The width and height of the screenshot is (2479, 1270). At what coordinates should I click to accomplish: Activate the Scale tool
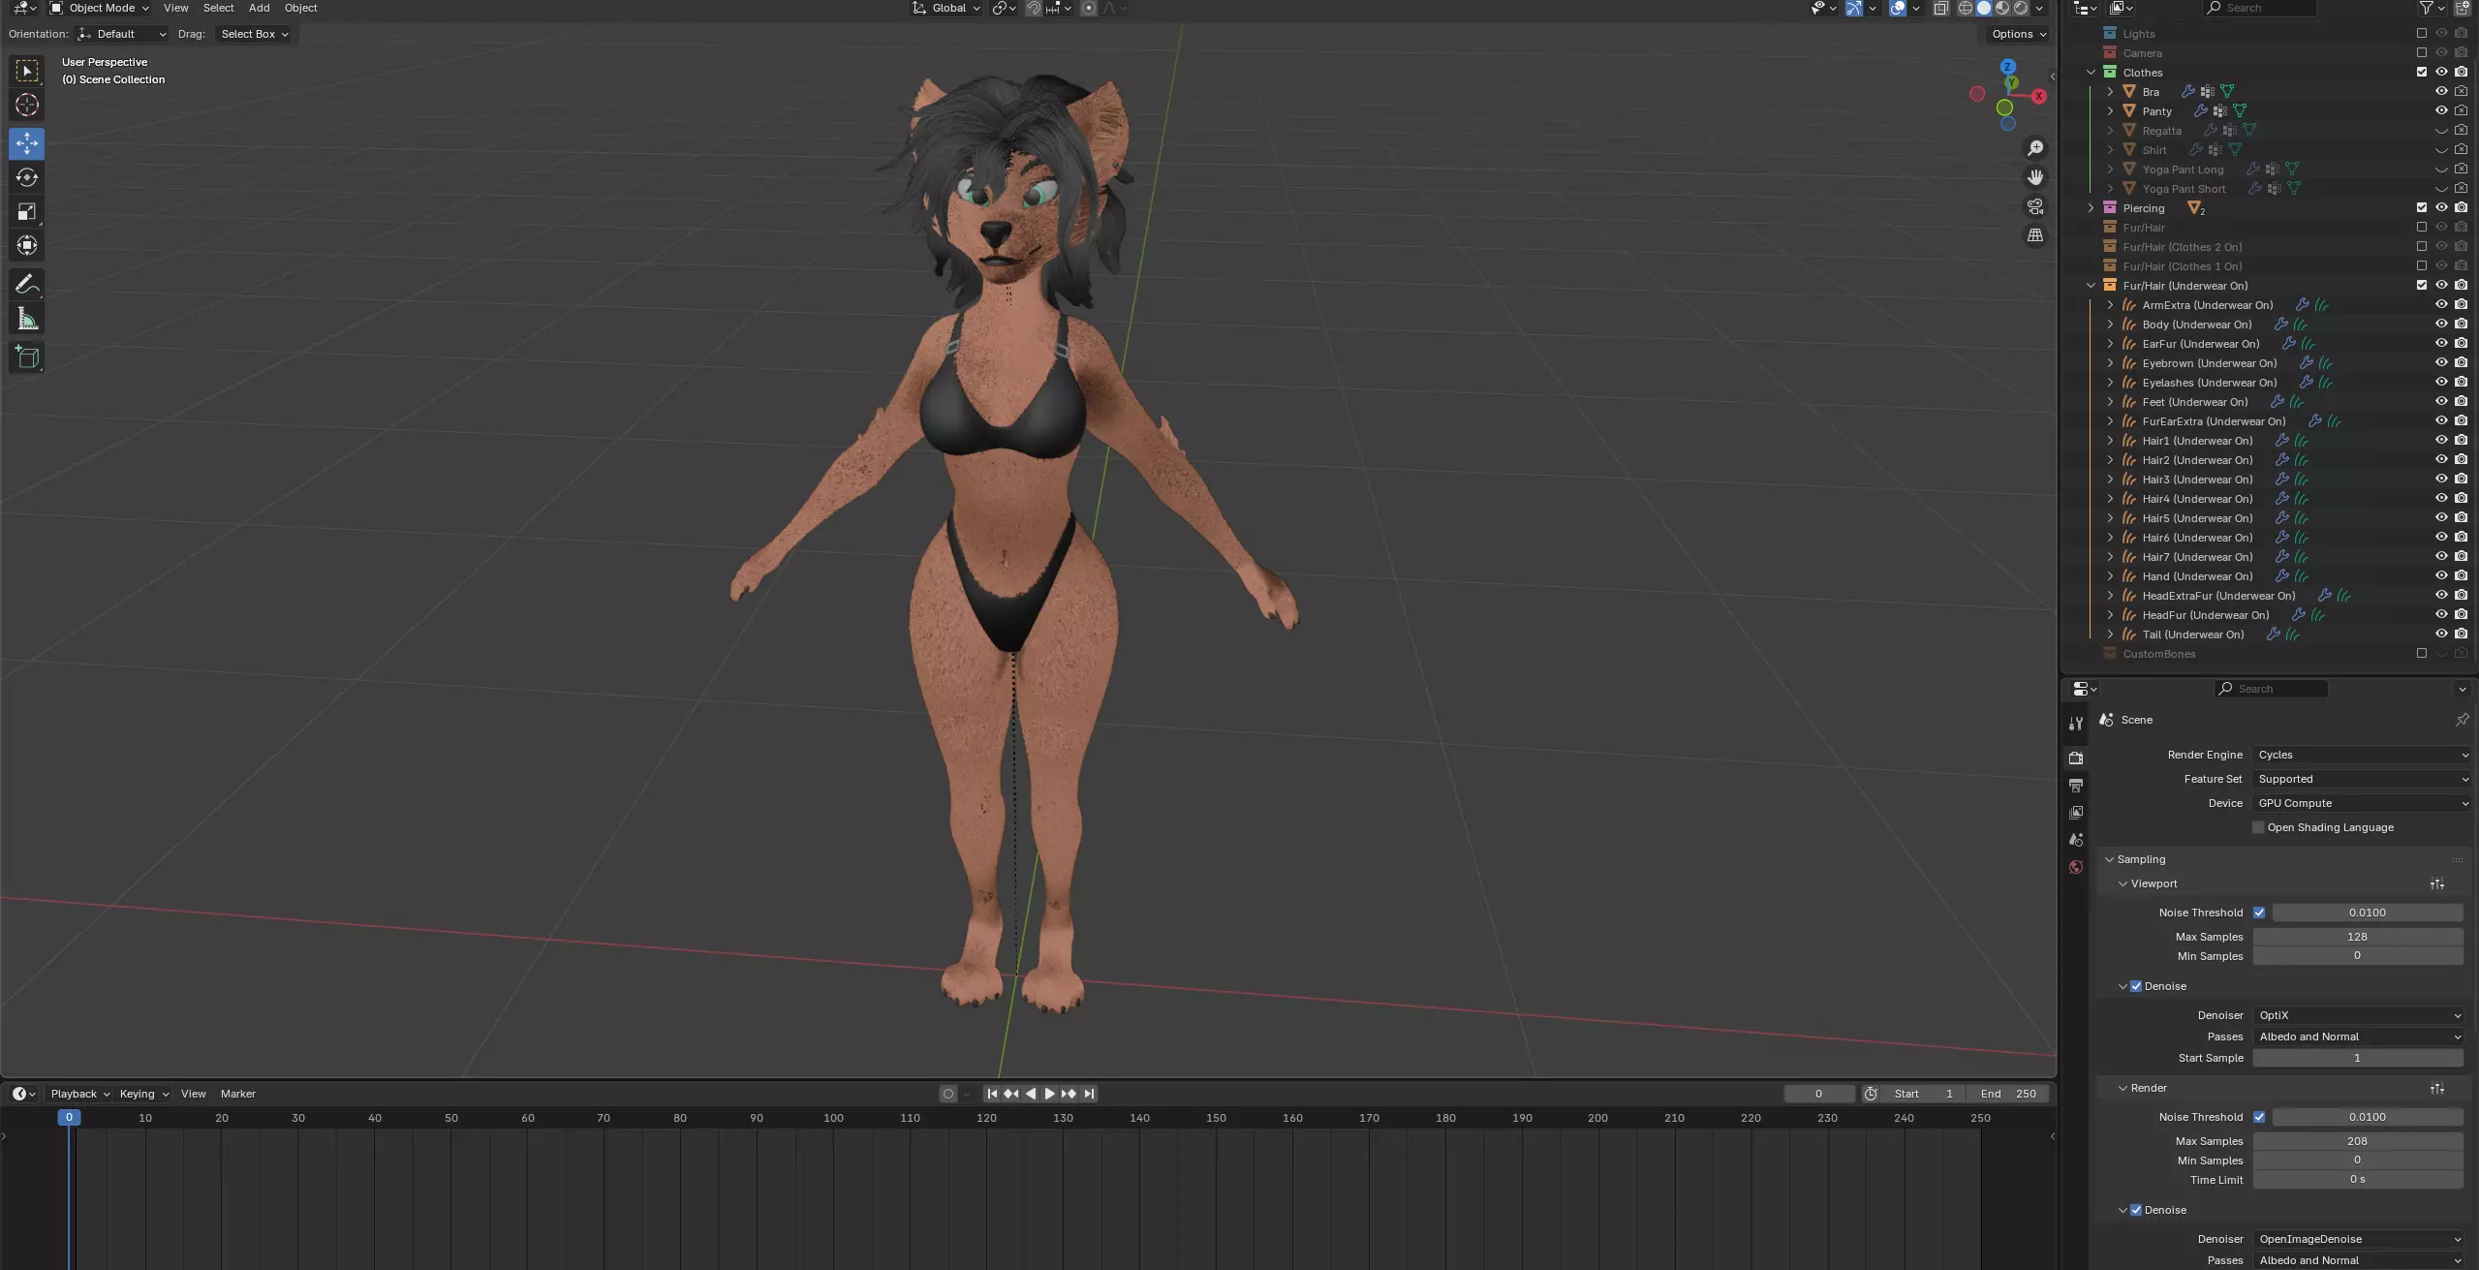[27, 211]
